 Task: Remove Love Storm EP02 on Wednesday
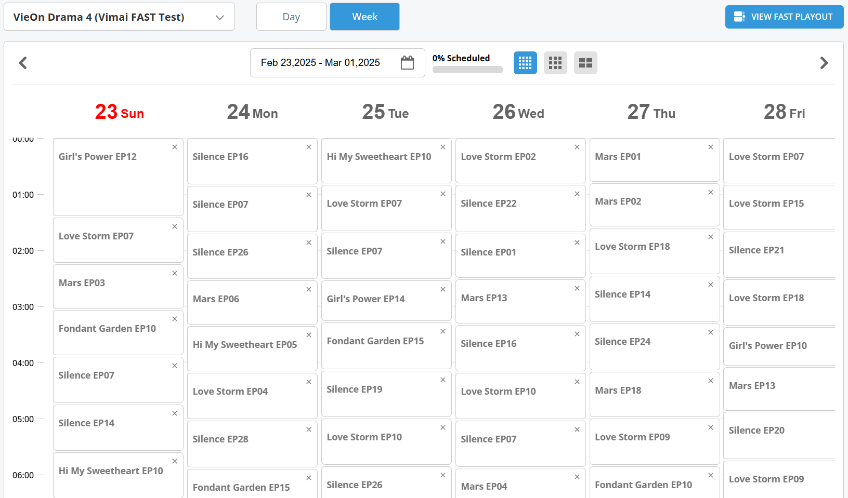pyautogui.click(x=577, y=147)
